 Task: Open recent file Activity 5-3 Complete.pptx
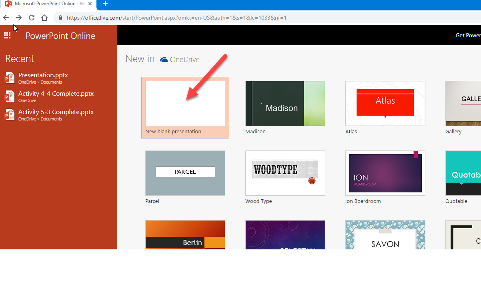click(x=56, y=112)
